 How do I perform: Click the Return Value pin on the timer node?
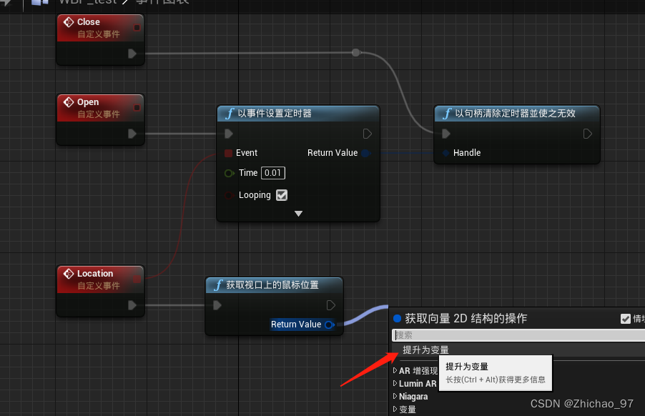pos(365,152)
